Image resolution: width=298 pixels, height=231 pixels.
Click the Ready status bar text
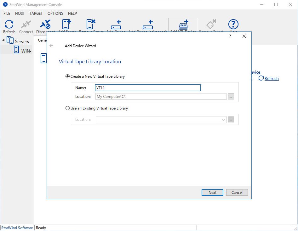41,228
